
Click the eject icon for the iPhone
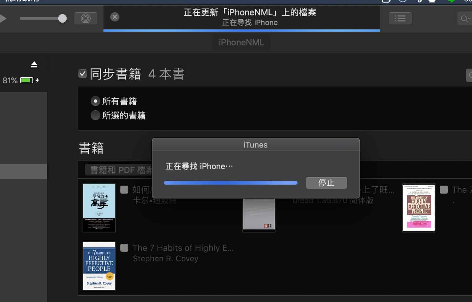click(34, 64)
